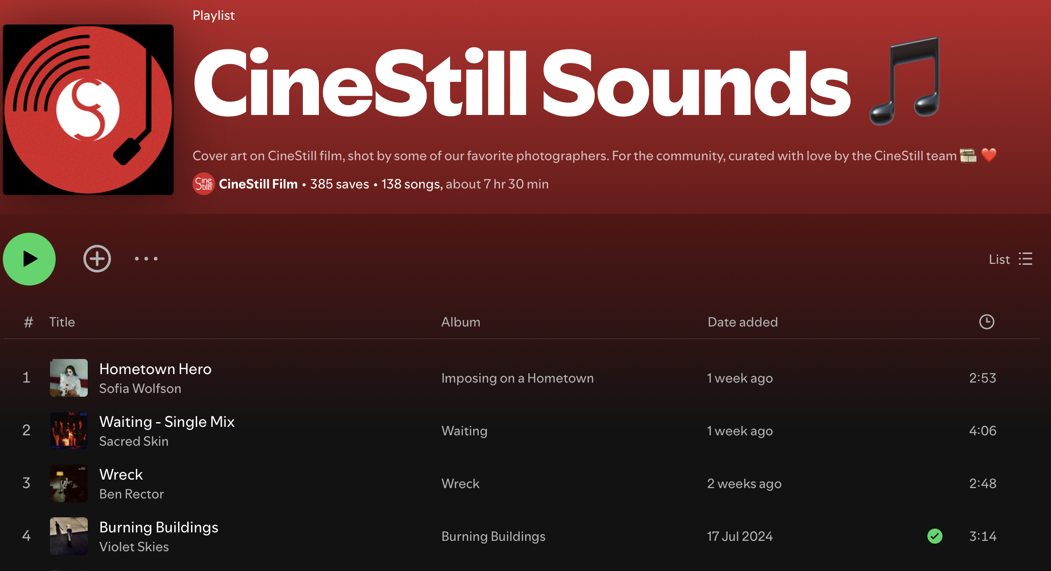The height and width of the screenshot is (571, 1051).
Task: Sort by the Date added column header
Action: point(742,322)
